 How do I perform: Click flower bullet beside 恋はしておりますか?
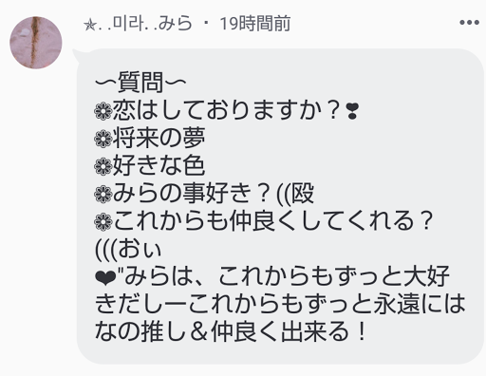tap(103, 111)
